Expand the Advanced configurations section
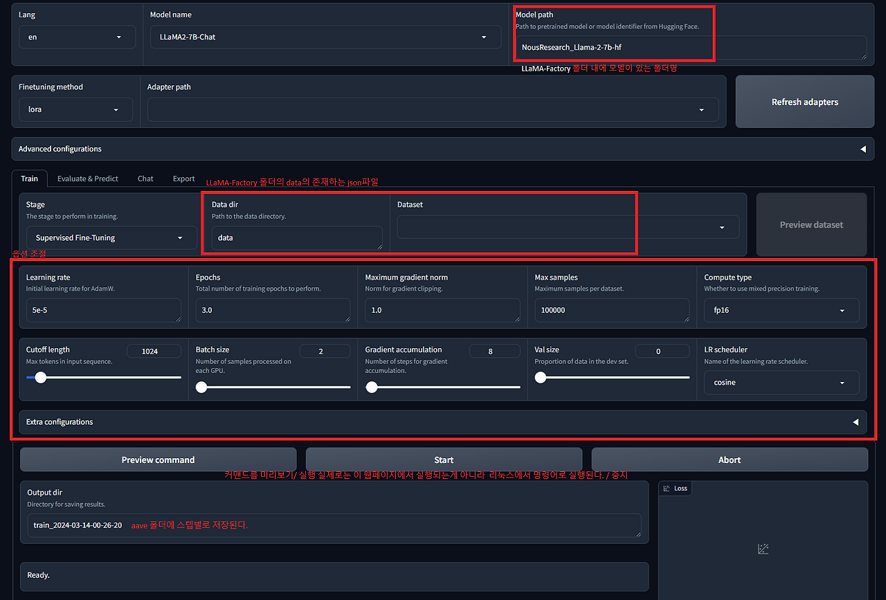Image resolution: width=886 pixels, height=600 pixels. (x=442, y=149)
